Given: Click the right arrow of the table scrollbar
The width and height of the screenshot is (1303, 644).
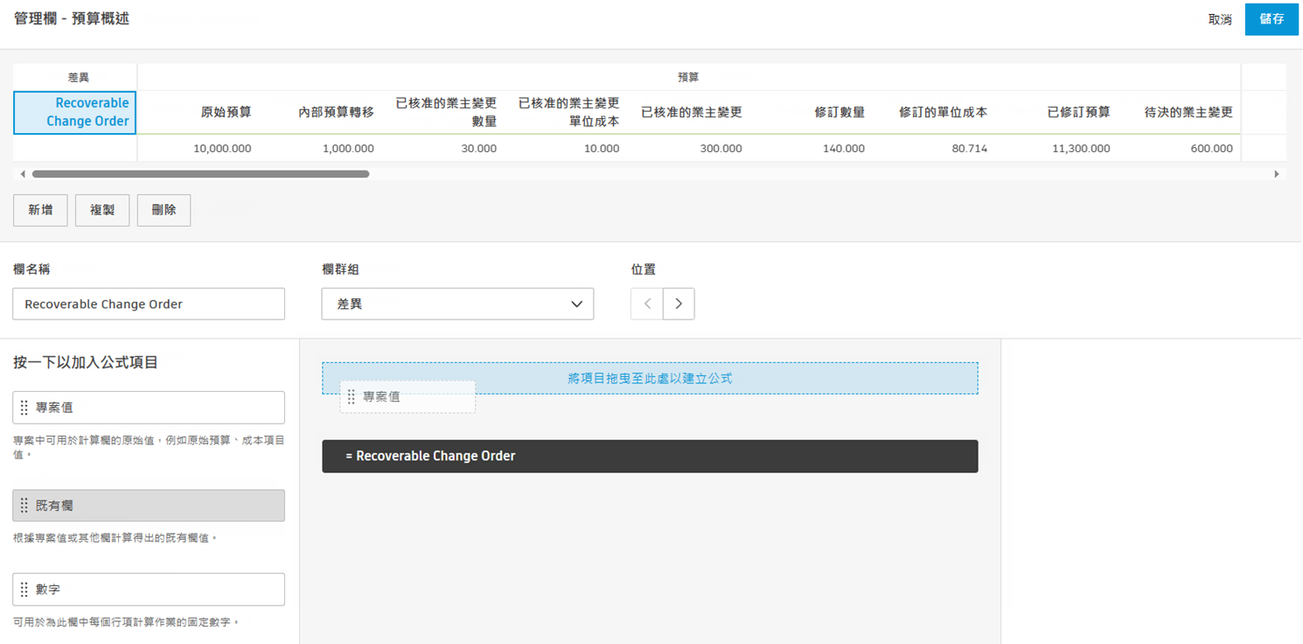Looking at the screenshot, I should 1277,173.
